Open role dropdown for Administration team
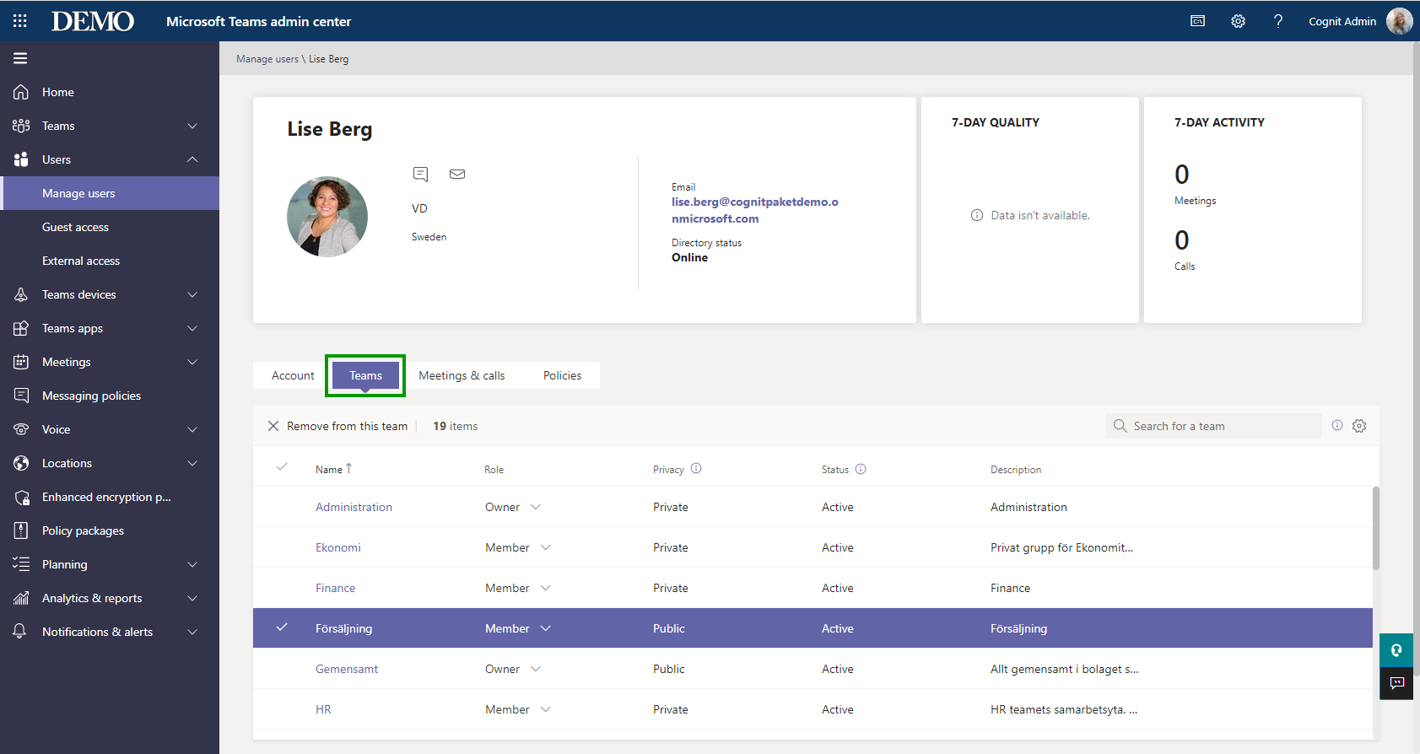This screenshot has height=754, width=1420. [x=536, y=507]
